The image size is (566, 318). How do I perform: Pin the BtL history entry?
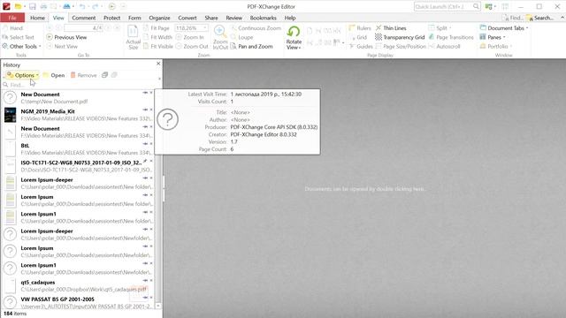[x=145, y=144]
